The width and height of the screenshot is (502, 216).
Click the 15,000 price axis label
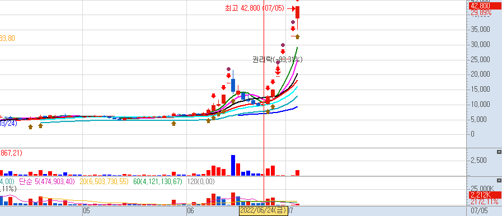pyautogui.click(x=480, y=90)
